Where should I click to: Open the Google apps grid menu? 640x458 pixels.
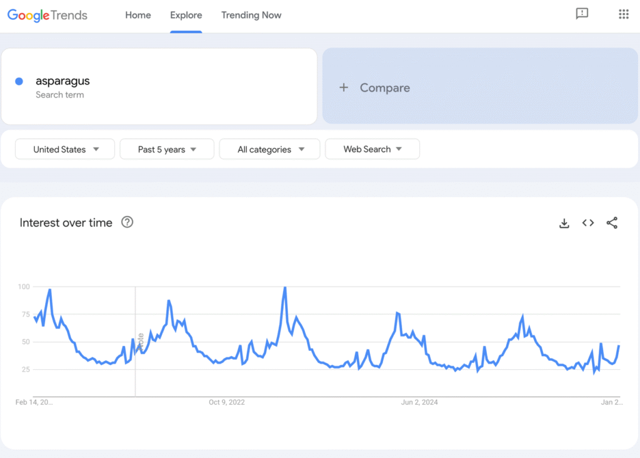pyautogui.click(x=624, y=14)
